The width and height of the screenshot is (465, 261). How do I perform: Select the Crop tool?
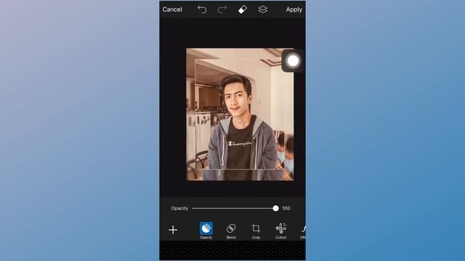coord(256,231)
